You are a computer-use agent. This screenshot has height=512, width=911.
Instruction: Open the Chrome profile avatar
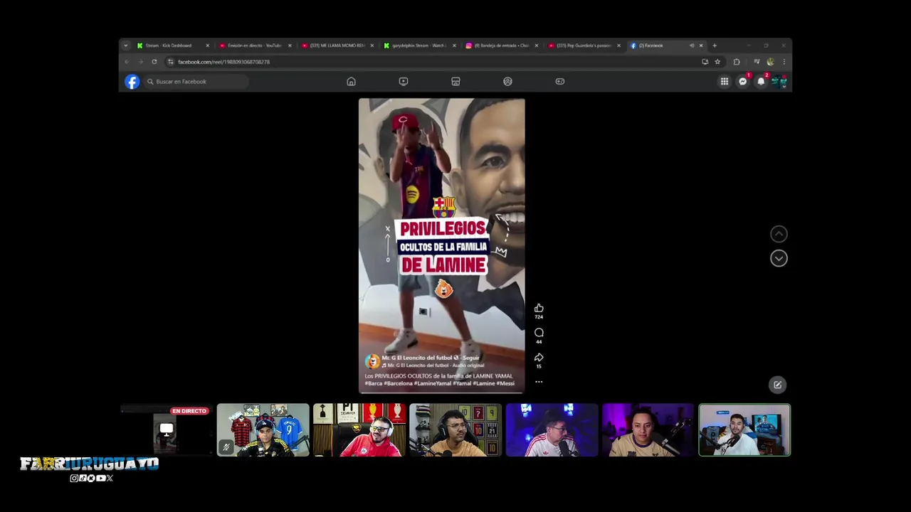pyautogui.click(x=770, y=62)
